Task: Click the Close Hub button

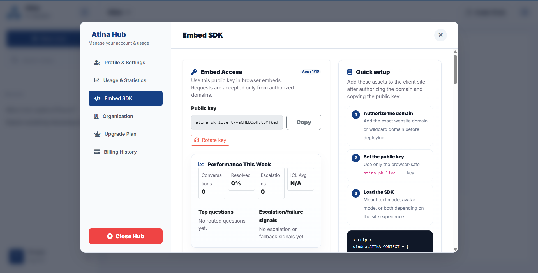Action: coord(125,236)
